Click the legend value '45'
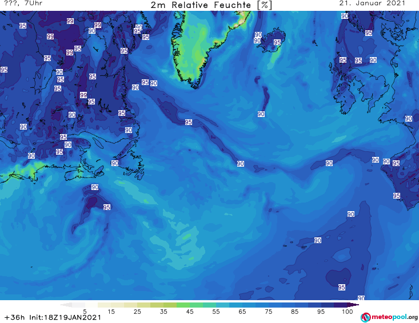The width and height of the screenshot is (419, 323). [x=189, y=311]
